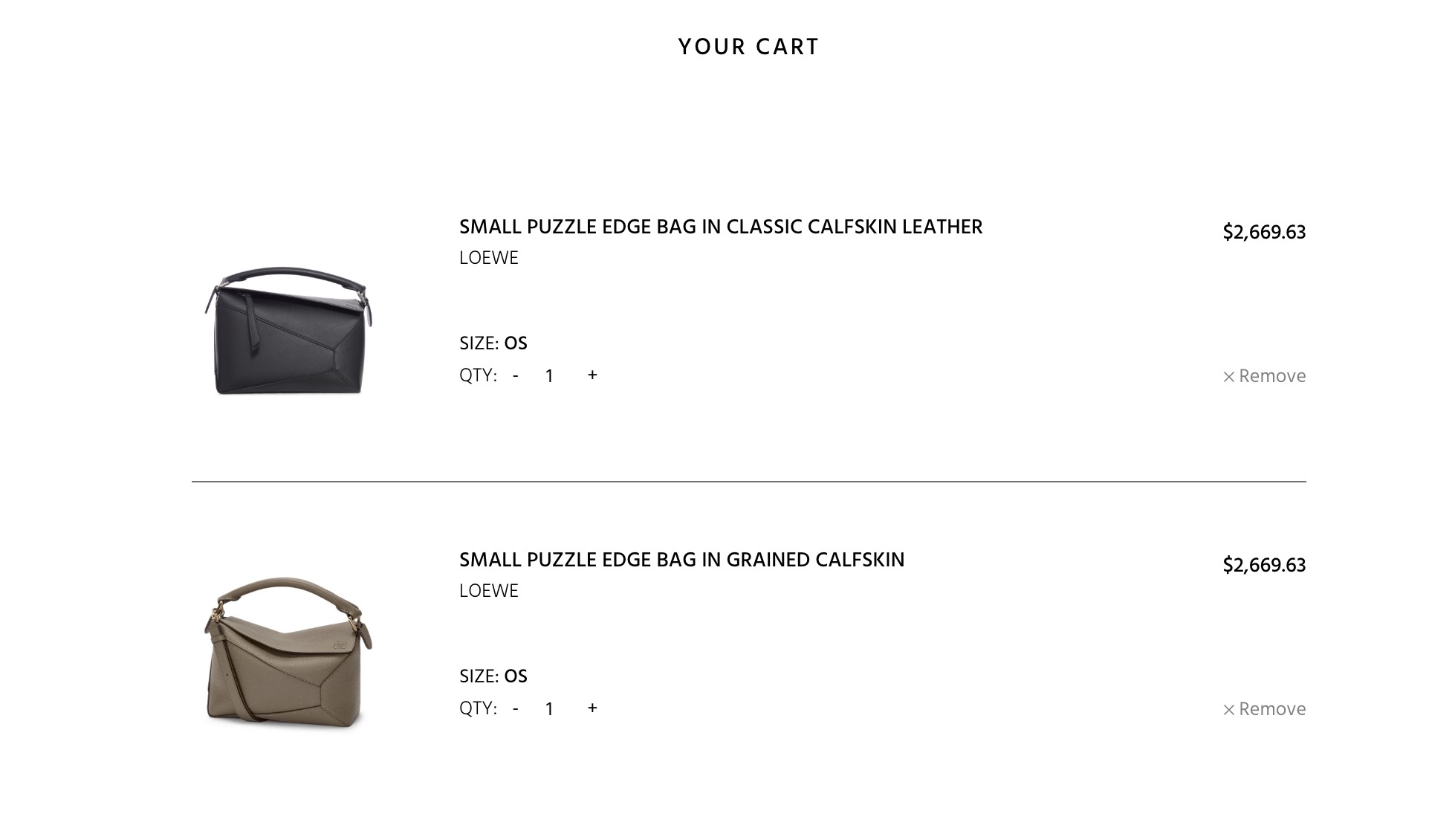This screenshot has width=1455, height=834.
Task: Increase quantity of classic calfskin bag
Action: [x=592, y=375]
